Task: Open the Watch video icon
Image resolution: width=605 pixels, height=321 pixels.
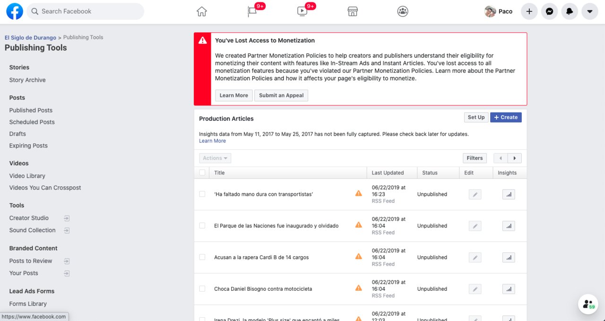Action: coord(302,11)
